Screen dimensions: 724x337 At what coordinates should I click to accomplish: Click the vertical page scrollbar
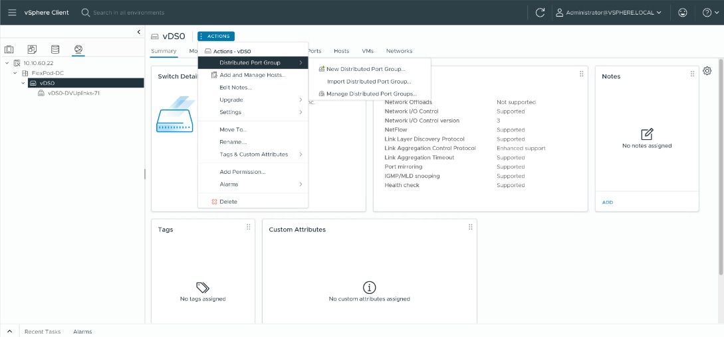(721, 166)
